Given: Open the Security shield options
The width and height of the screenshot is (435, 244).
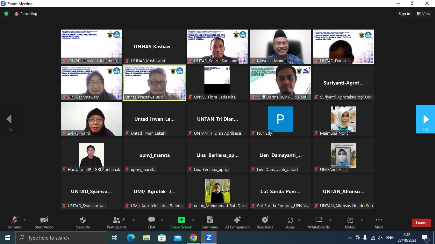Looking at the screenshot, I should [x=83, y=222].
